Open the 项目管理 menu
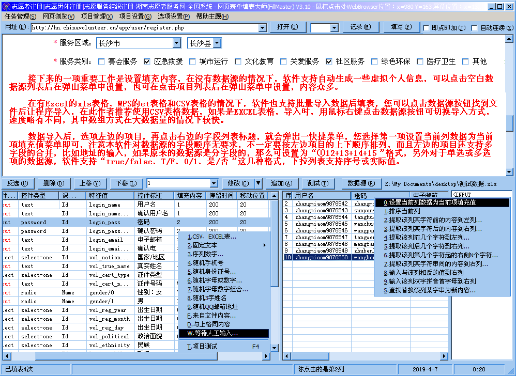The width and height of the screenshot is (516, 376). click(x=97, y=17)
